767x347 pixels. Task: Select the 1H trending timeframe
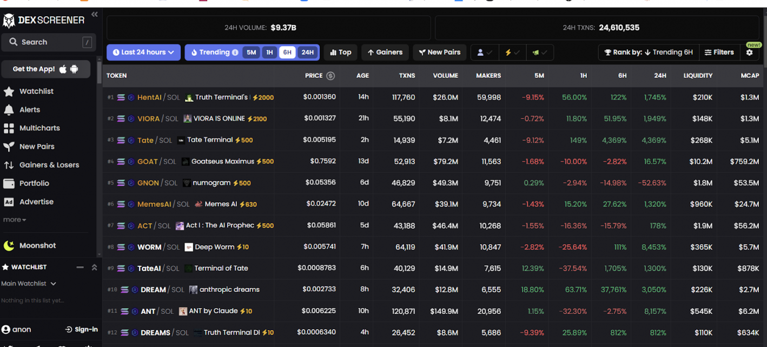click(269, 53)
